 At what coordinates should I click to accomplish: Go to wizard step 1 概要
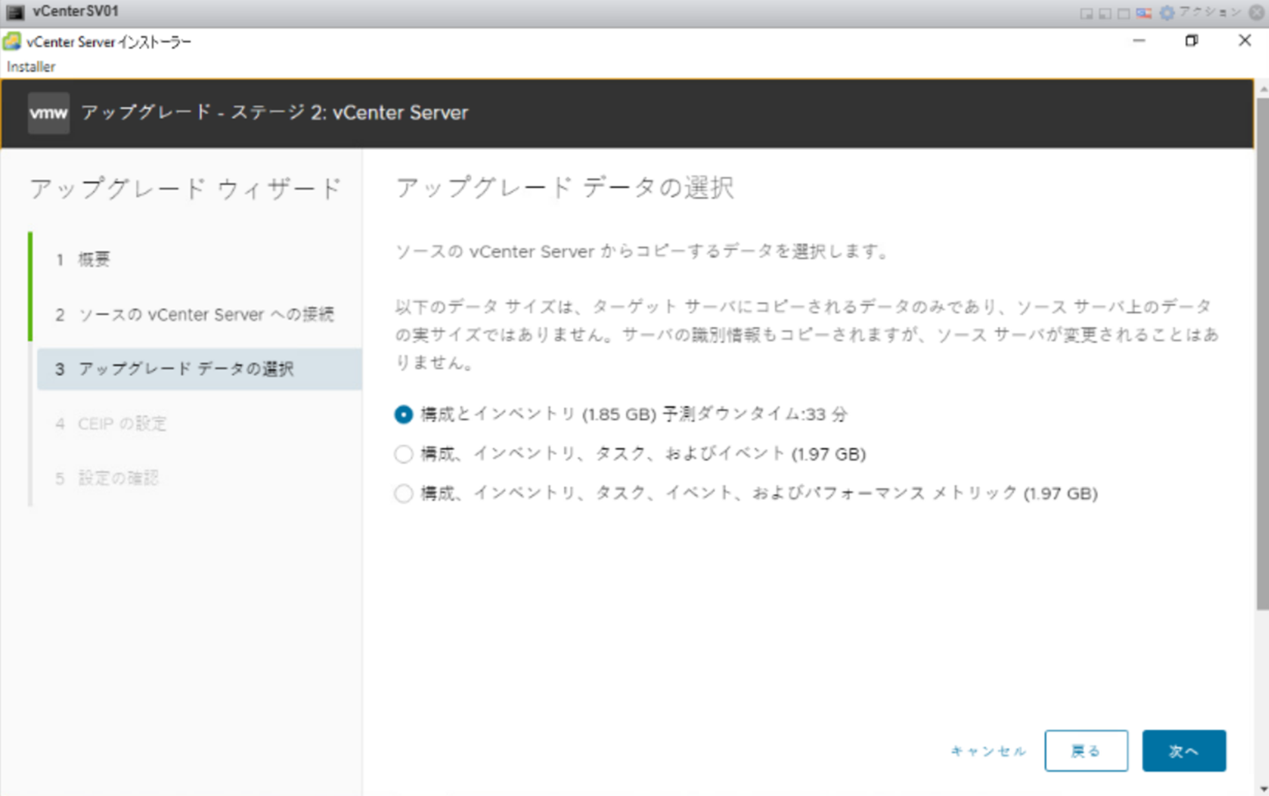[94, 260]
